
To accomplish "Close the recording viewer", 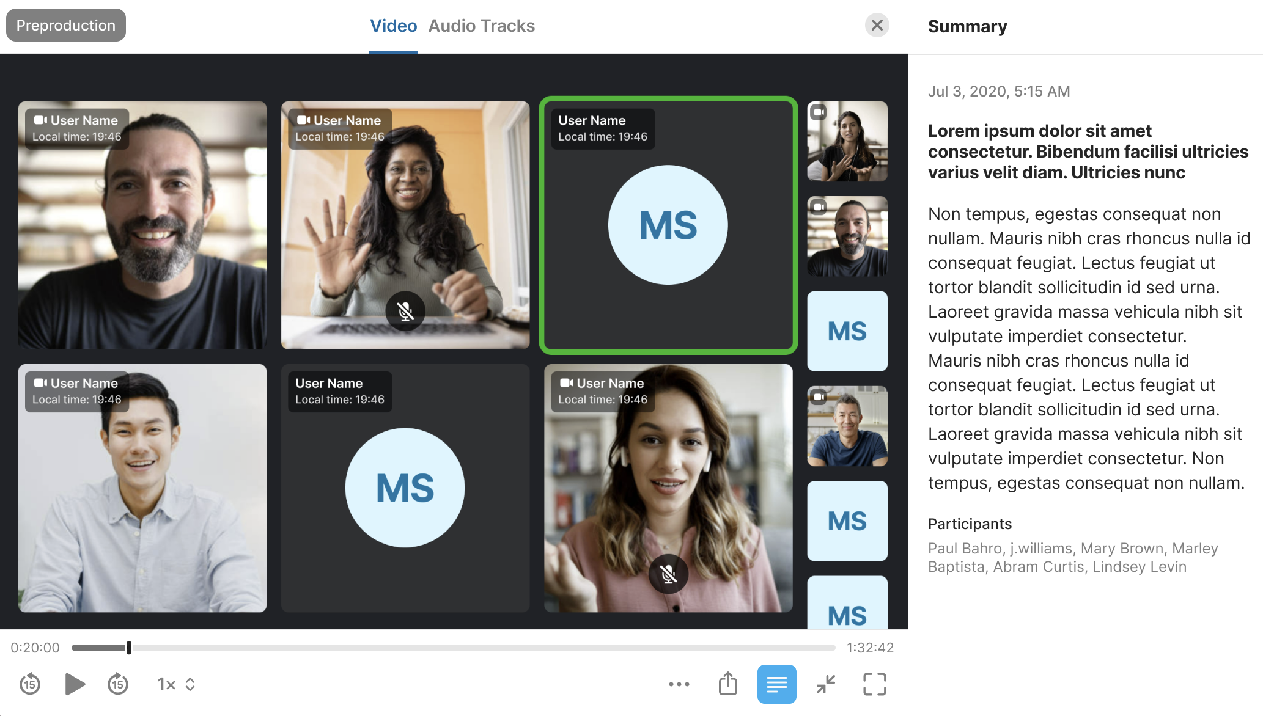I will pyautogui.click(x=877, y=25).
